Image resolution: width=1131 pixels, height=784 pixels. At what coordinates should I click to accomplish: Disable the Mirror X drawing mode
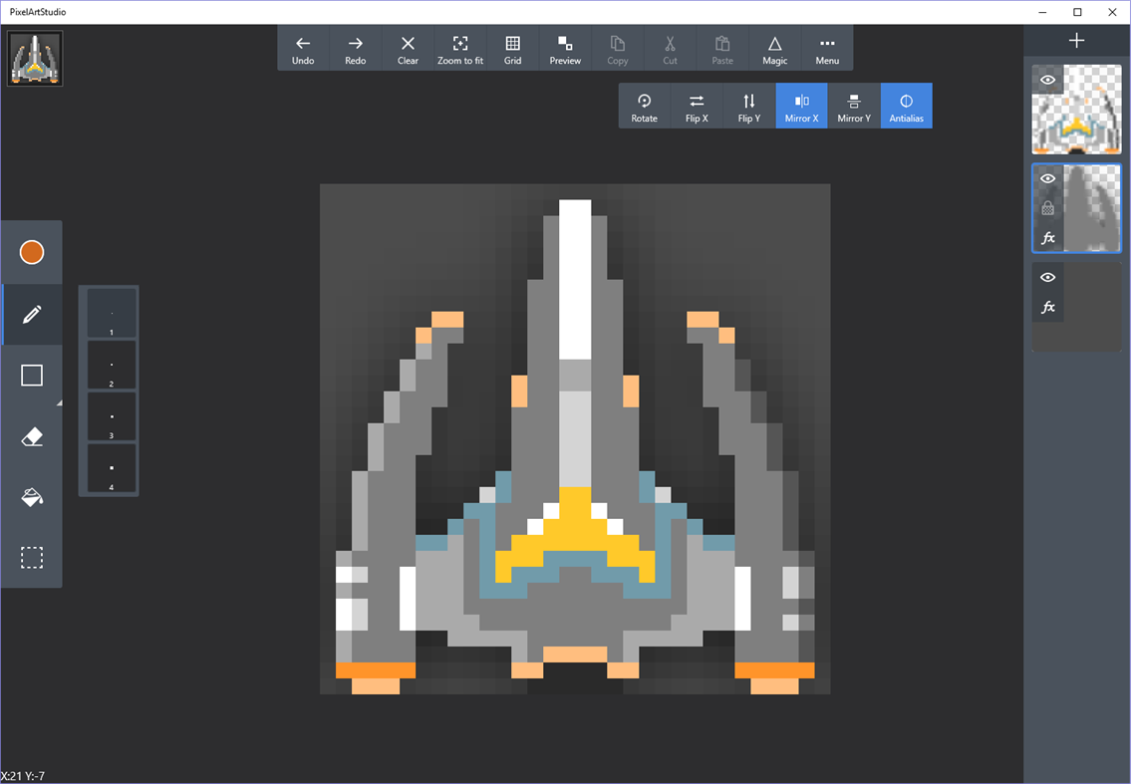click(x=801, y=106)
